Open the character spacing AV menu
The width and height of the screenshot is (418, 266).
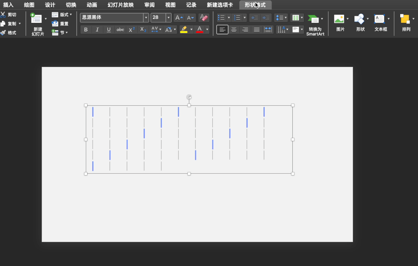[x=156, y=29]
